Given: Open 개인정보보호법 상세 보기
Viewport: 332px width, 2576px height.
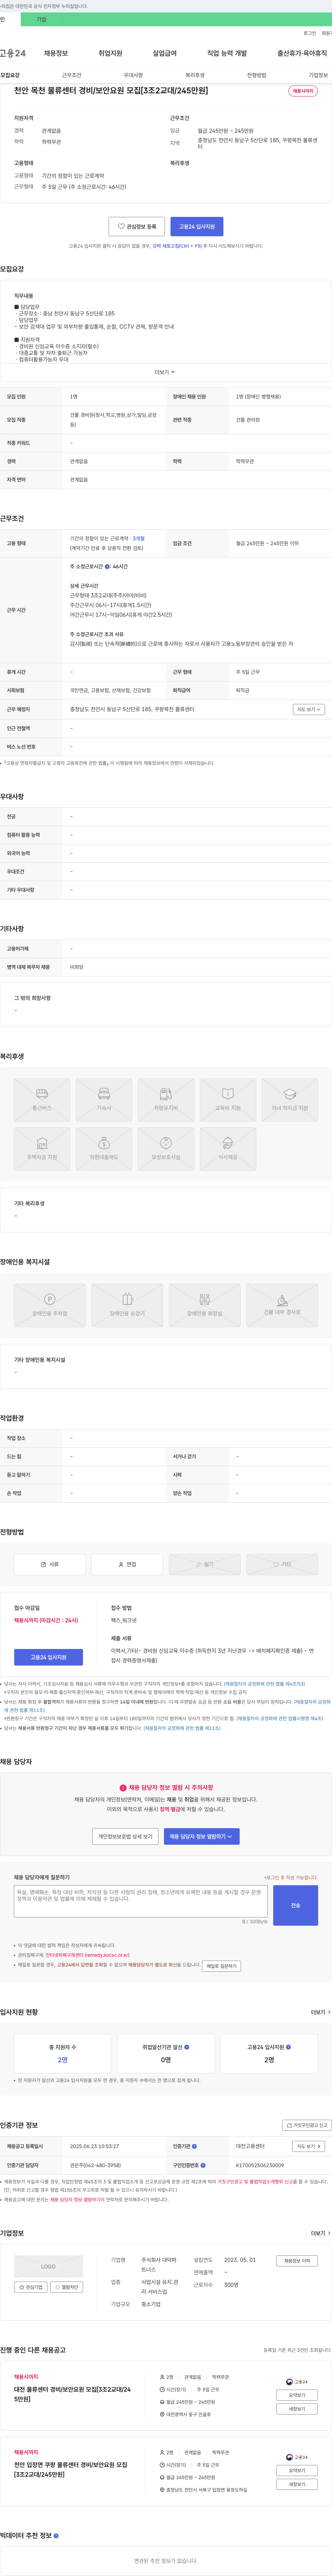Looking at the screenshot, I should [x=125, y=1836].
